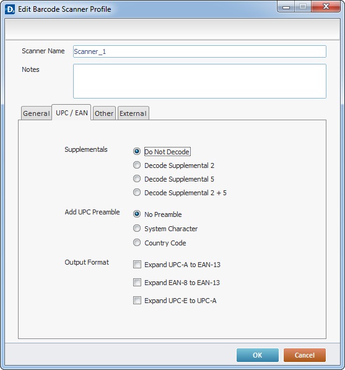Switch to the General tab

click(x=37, y=113)
